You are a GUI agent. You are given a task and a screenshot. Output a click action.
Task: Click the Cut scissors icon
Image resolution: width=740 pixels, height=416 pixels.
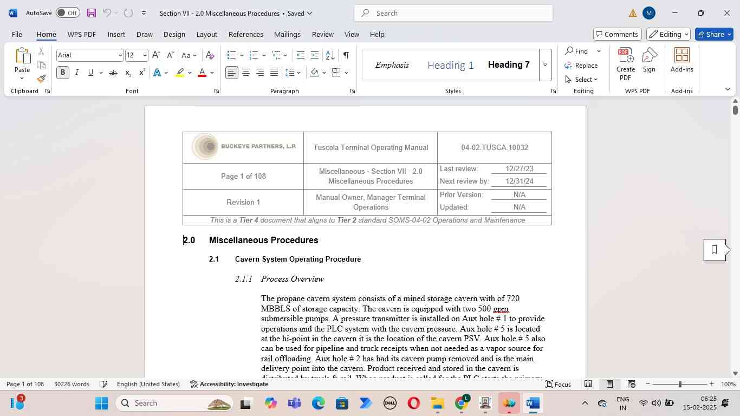[x=41, y=51]
